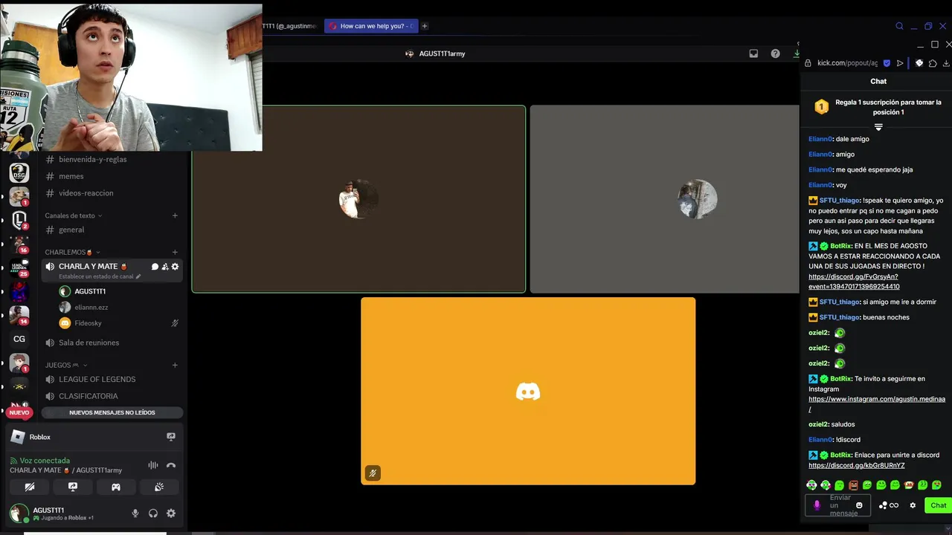Image resolution: width=952 pixels, height=535 pixels.
Task: Select the green-bordered speaker video tile
Action: pos(358,199)
